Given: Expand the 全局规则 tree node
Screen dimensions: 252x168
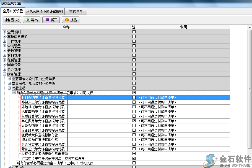Looking at the screenshot, I should click(4, 32).
